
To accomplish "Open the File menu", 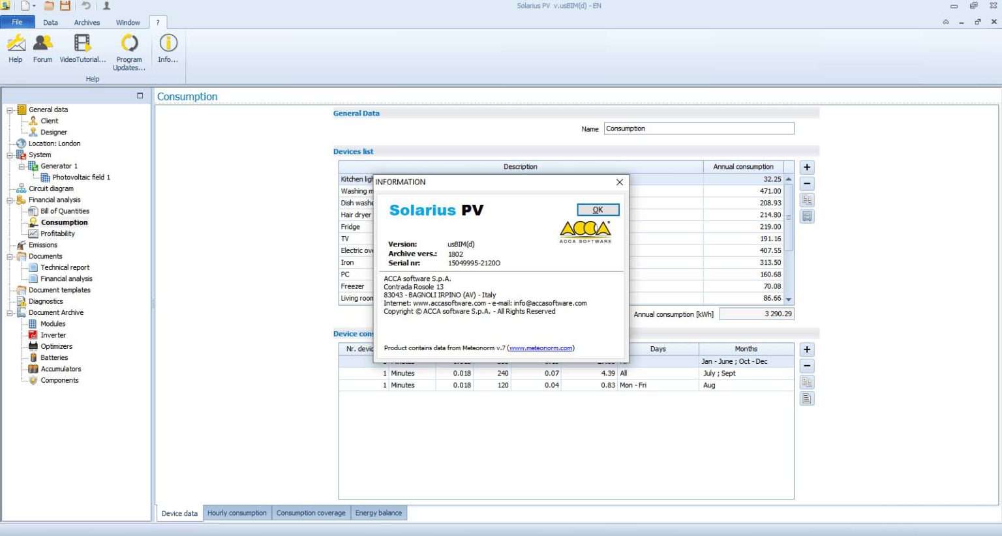I will click(x=17, y=22).
